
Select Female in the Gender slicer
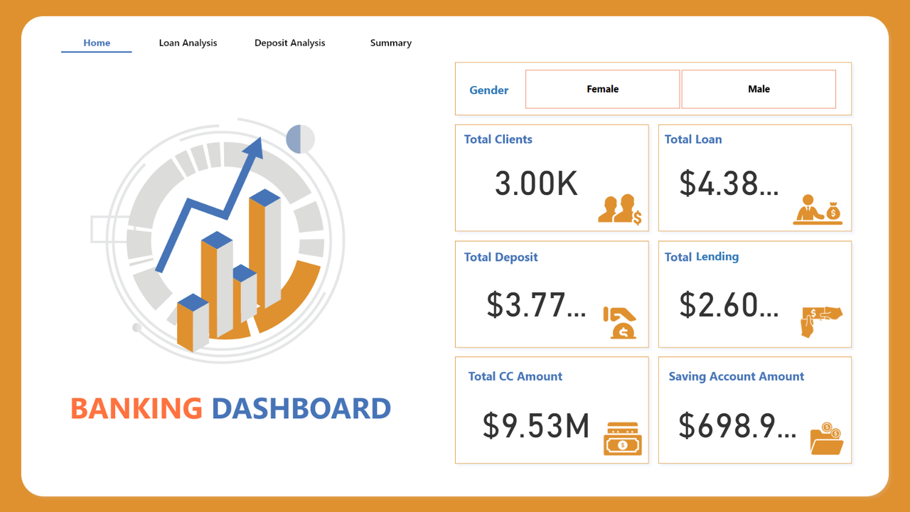602,89
